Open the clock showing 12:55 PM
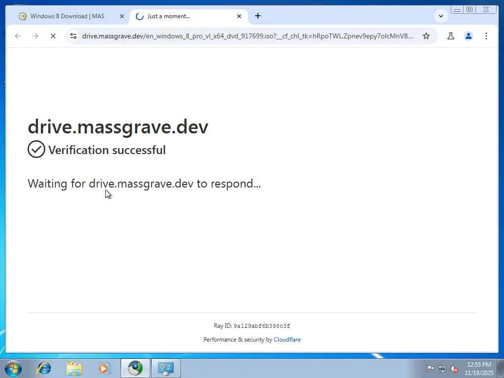Screen dimensions: 504x378 tap(479, 368)
